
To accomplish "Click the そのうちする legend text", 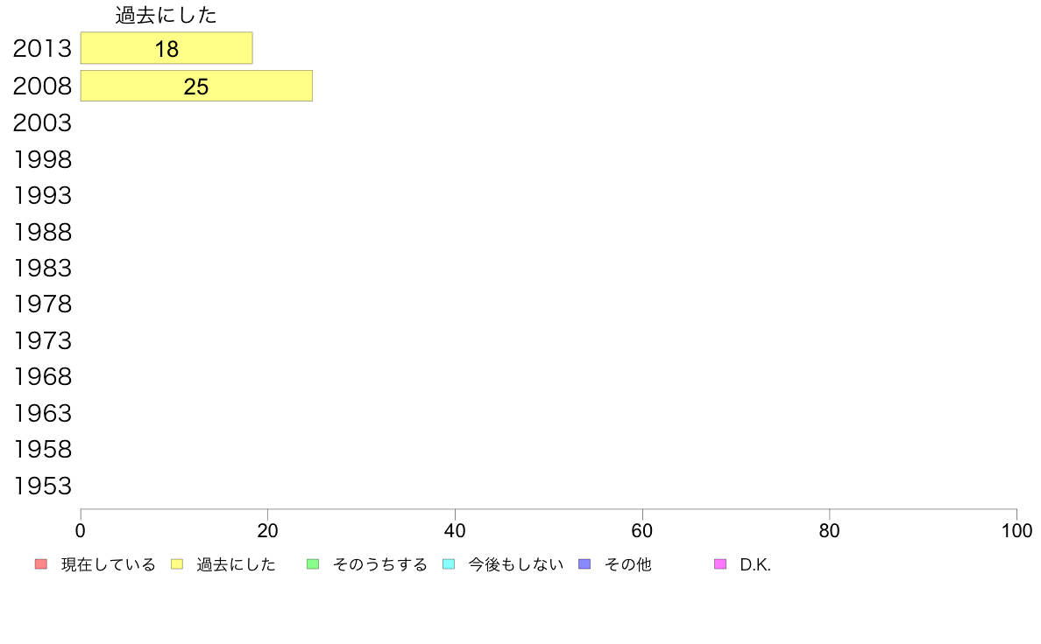I will (379, 564).
